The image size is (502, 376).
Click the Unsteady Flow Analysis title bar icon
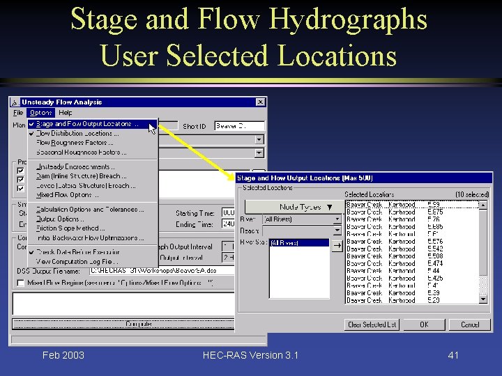click(15, 102)
